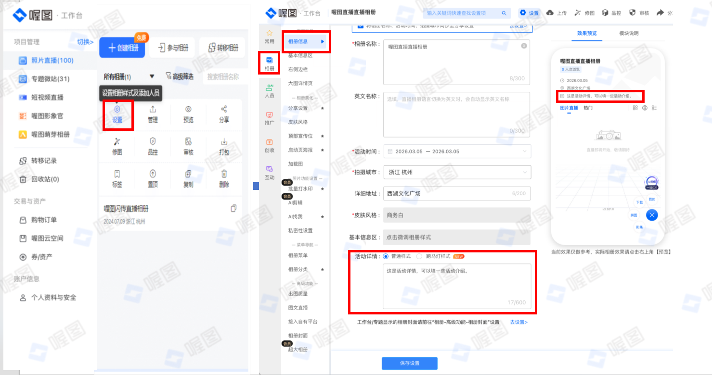This screenshot has width=712, height=375.
Task: Open the 所有相册(1) dropdown arrow
Action: (x=152, y=76)
